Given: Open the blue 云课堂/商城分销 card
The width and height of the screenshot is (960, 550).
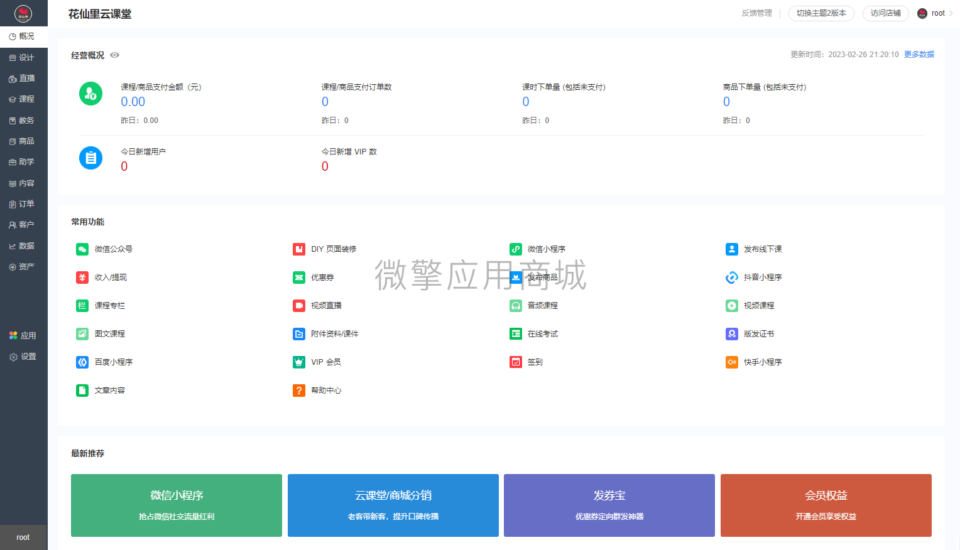Looking at the screenshot, I should [393, 505].
